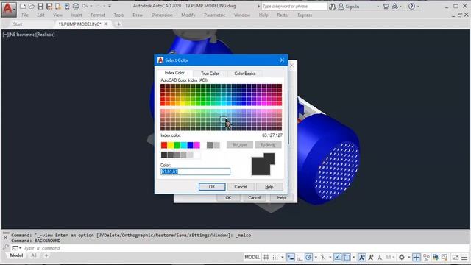Open the object snap dropdown arrow
Viewport: 471px width, 265px height.
click(353, 257)
